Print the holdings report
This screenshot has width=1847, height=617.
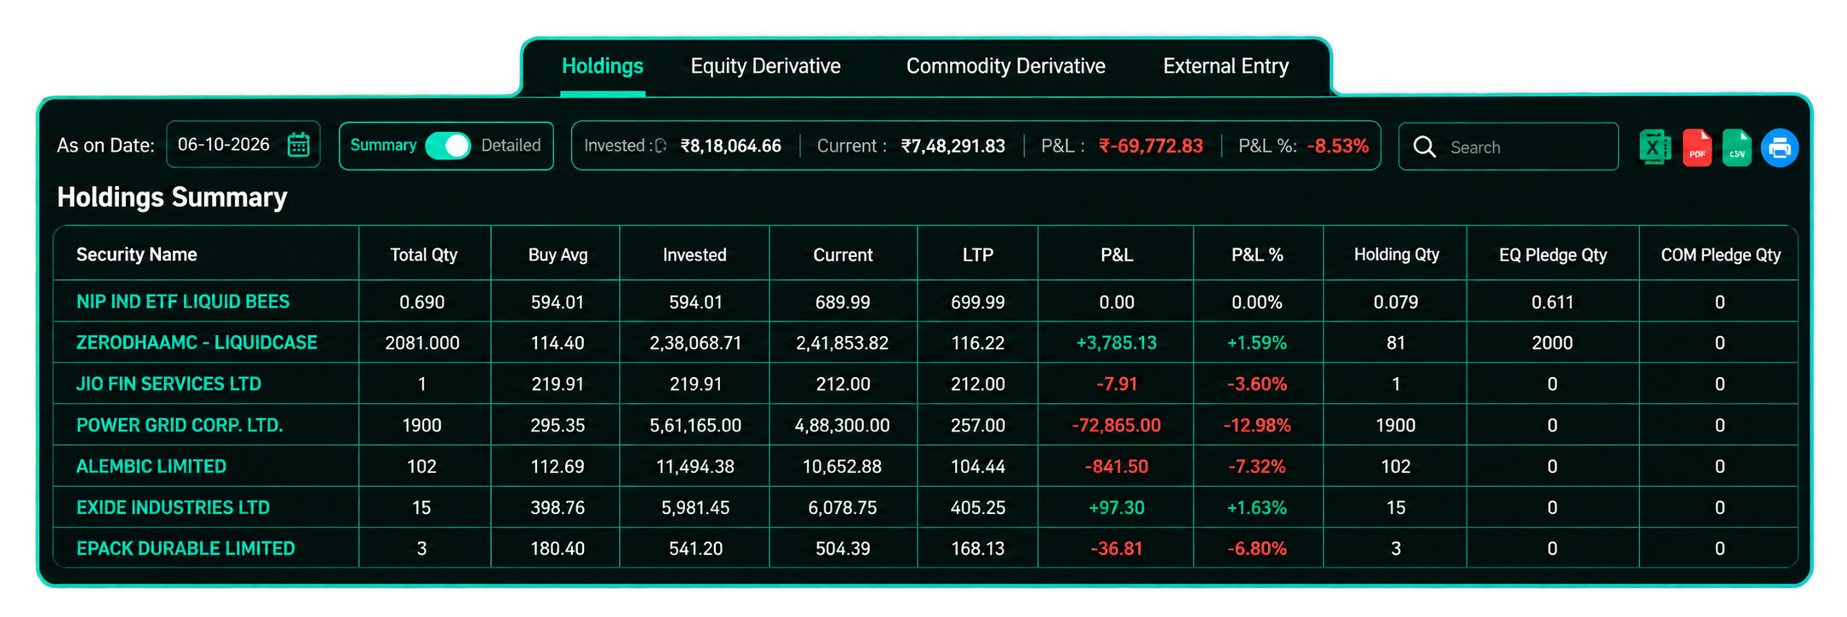pyautogui.click(x=1780, y=148)
